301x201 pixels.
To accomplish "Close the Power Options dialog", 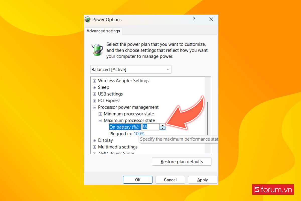I will [211, 19].
